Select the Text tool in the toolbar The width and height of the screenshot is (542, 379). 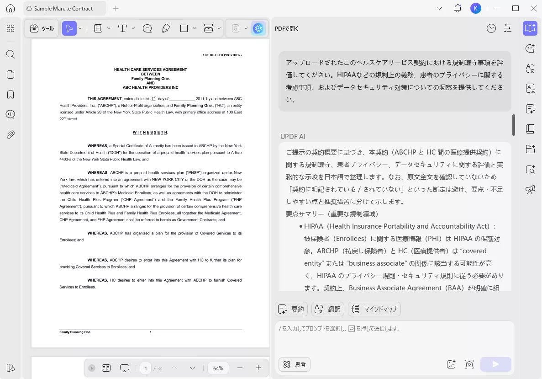pyautogui.click(x=122, y=28)
